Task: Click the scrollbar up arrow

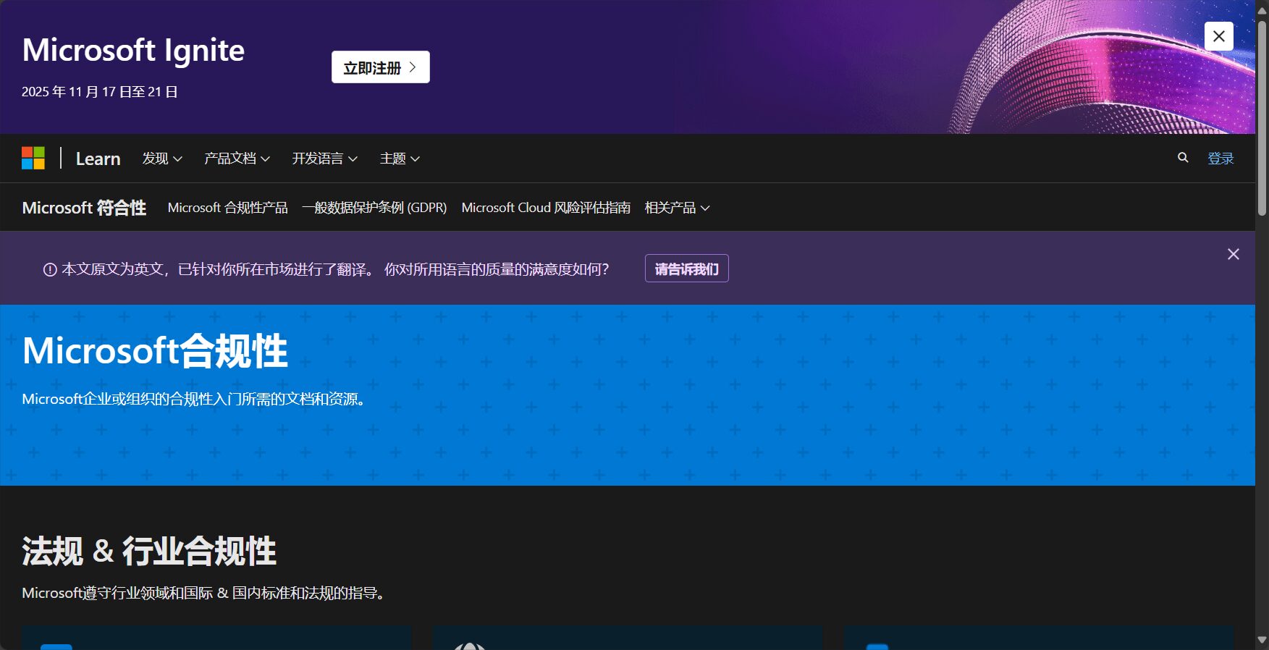Action: (1262, 10)
